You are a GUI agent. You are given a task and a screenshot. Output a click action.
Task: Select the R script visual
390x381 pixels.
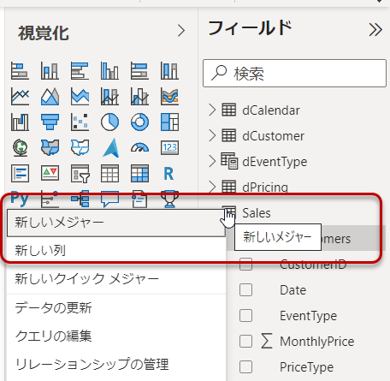(x=168, y=174)
